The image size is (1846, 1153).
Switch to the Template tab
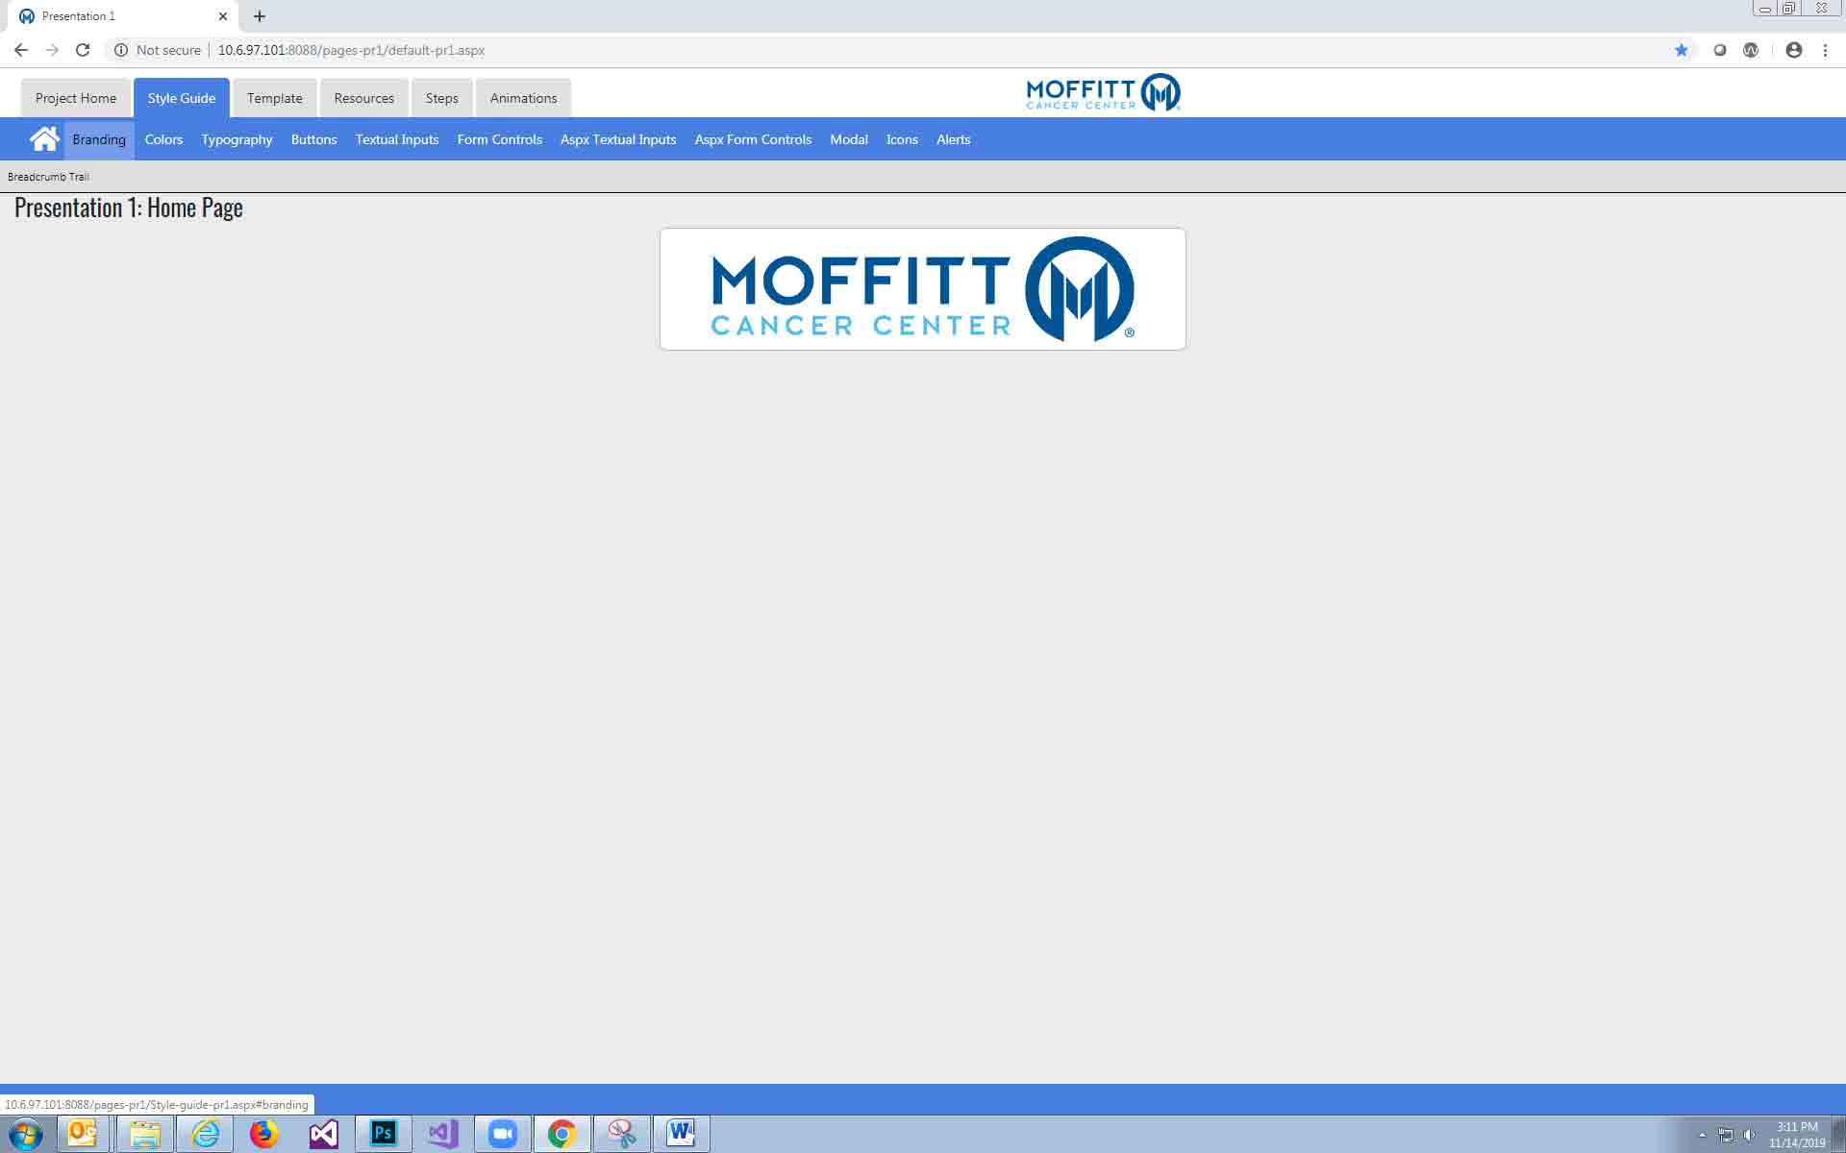point(274,98)
